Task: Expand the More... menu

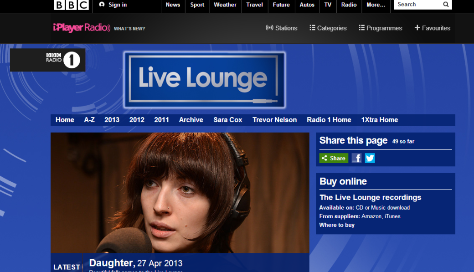Action: (376, 5)
